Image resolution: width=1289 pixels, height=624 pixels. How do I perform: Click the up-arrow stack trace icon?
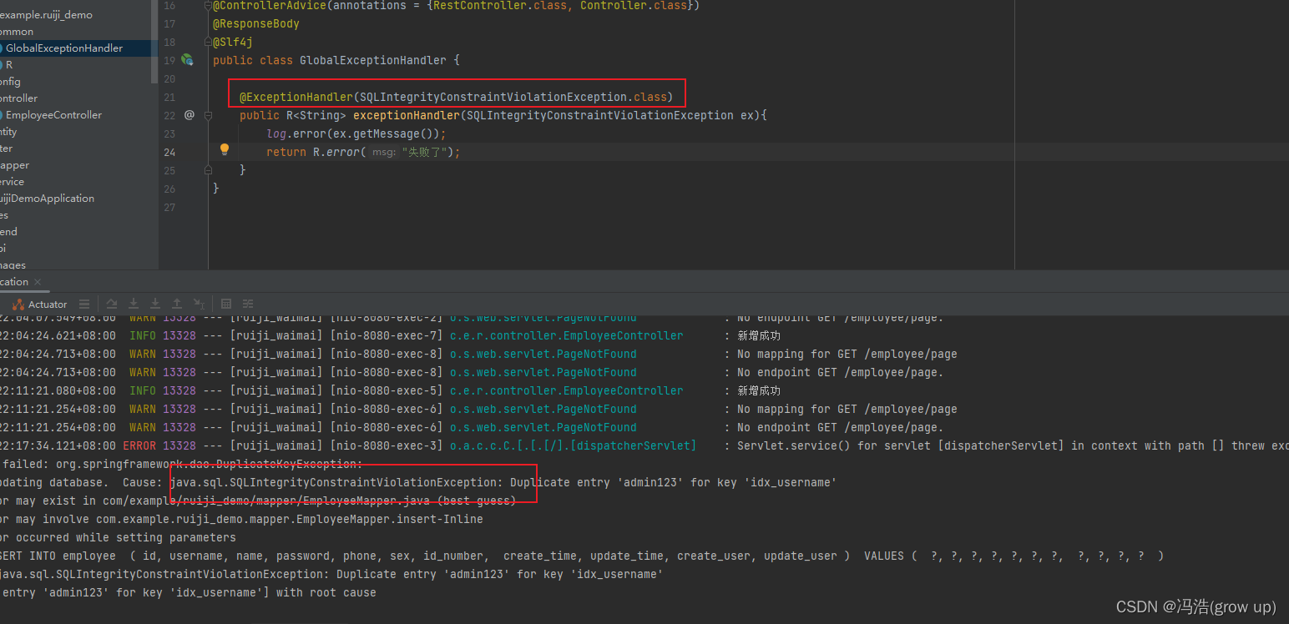pyautogui.click(x=177, y=304)
